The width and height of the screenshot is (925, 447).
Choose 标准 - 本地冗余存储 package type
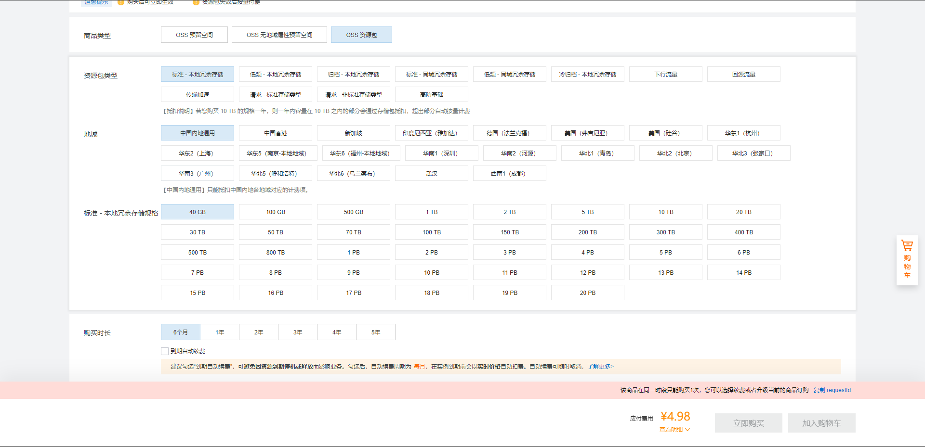pos(198,74)
